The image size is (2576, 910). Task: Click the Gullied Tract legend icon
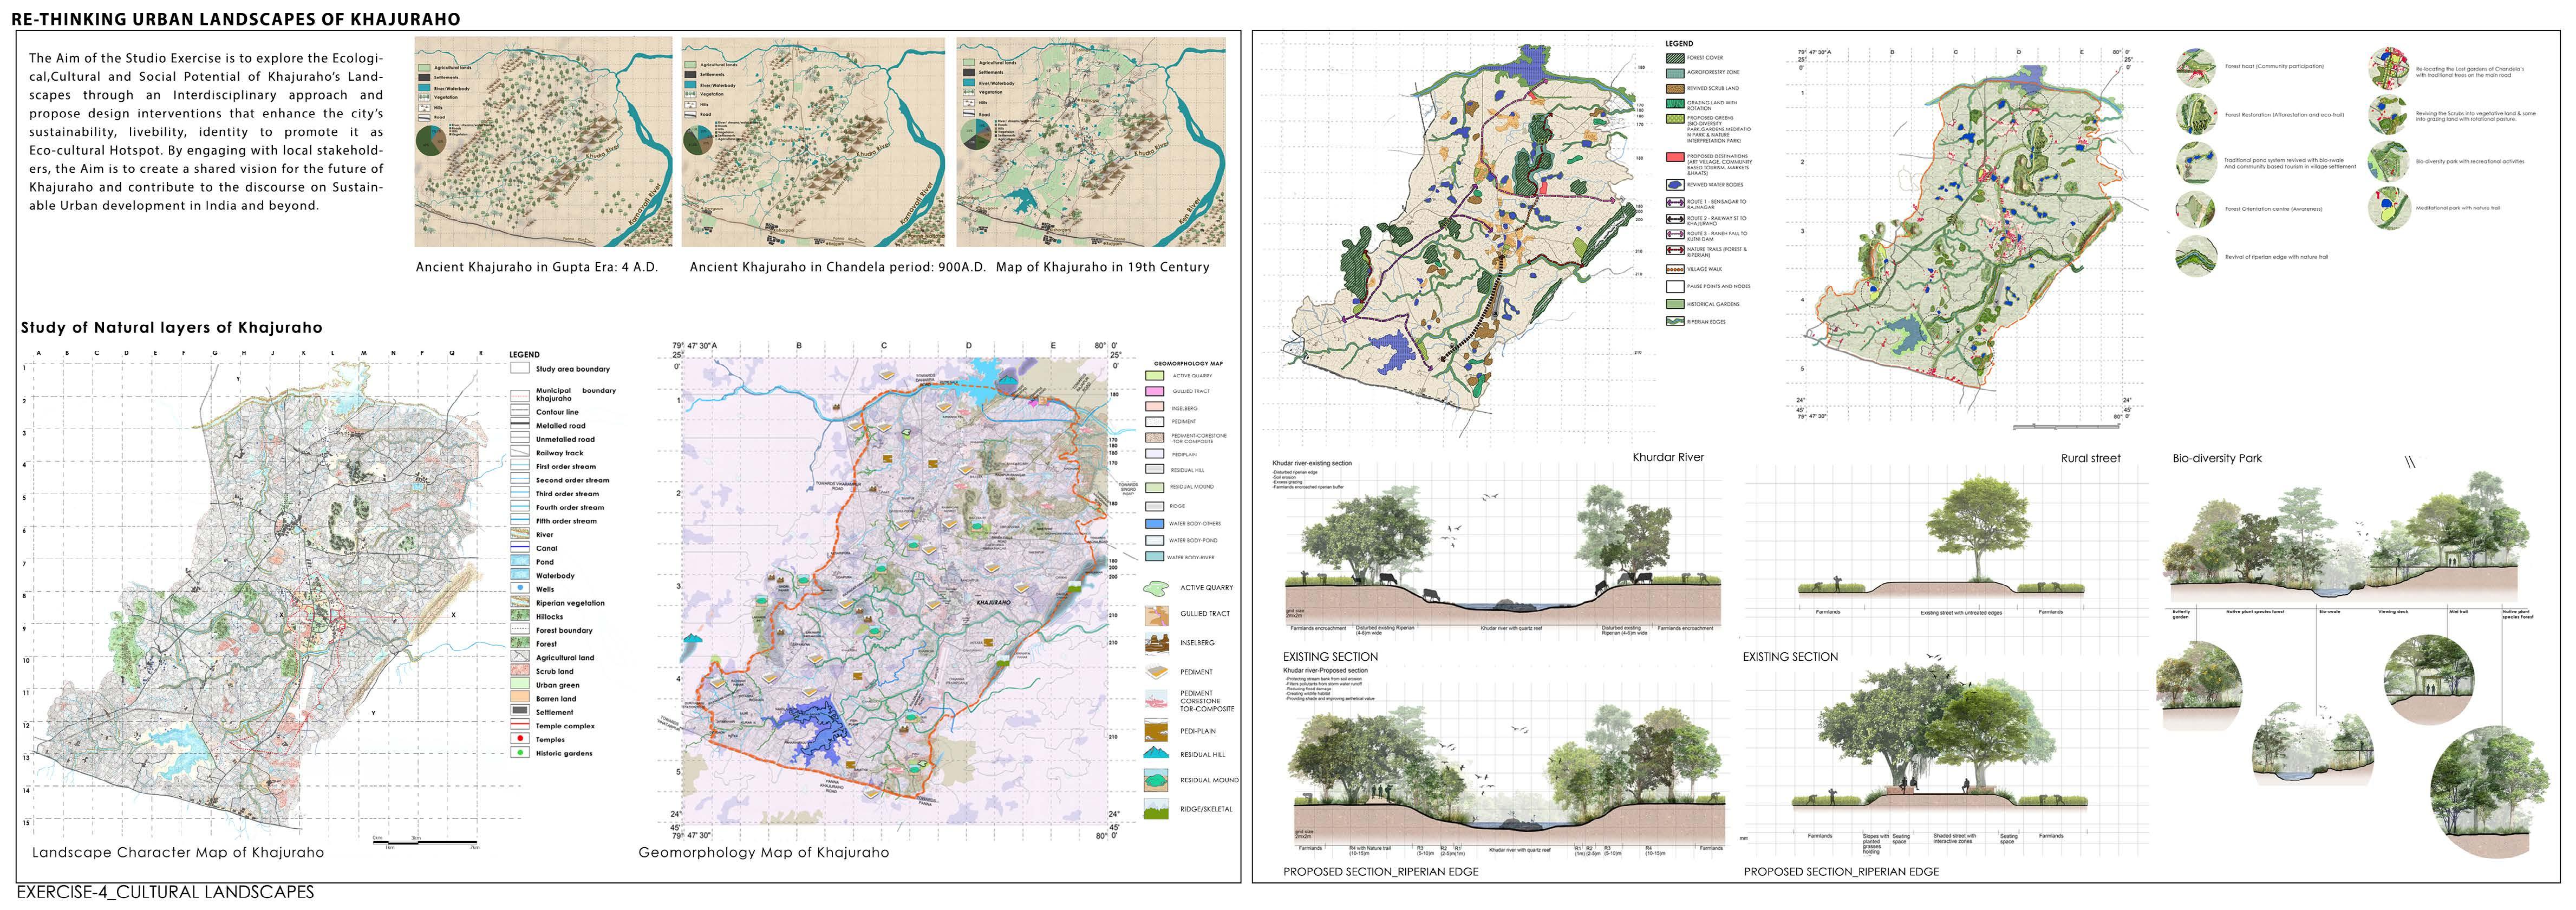tap(1156, 615)
